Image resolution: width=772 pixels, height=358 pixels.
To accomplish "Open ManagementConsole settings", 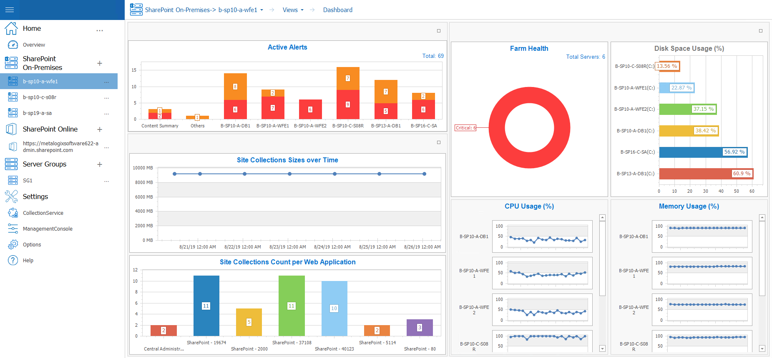I will 48,229.
